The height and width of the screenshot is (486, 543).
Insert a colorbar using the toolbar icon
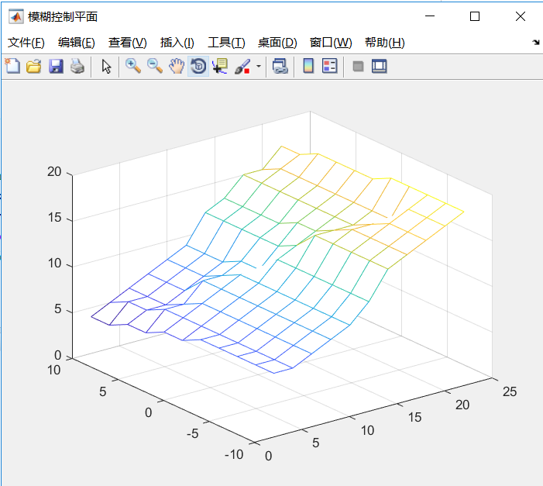(308, 66)
